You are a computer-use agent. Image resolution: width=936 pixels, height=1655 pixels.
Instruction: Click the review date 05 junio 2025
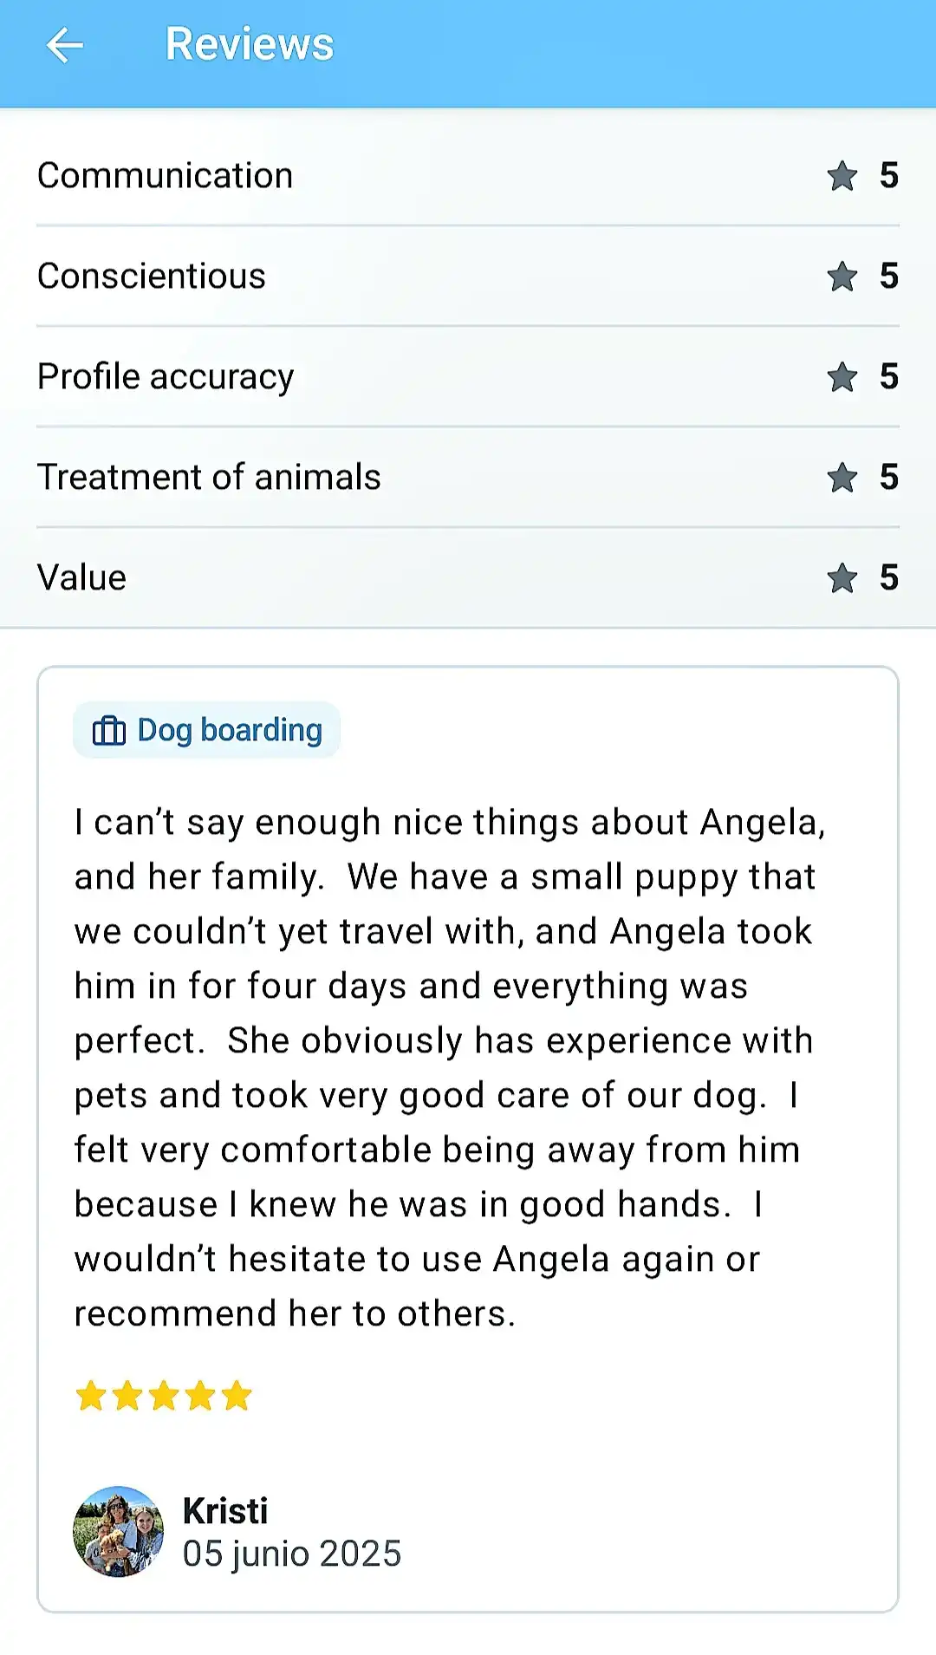[292, 1554]
